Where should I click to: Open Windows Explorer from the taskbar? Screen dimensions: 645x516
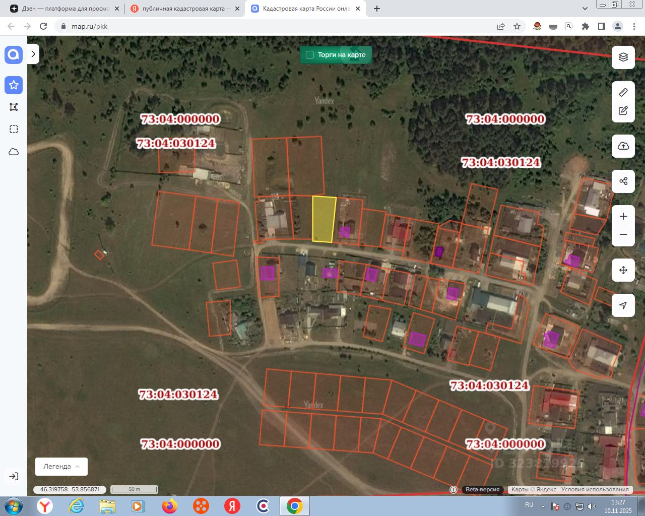click(x=107, y=506)
